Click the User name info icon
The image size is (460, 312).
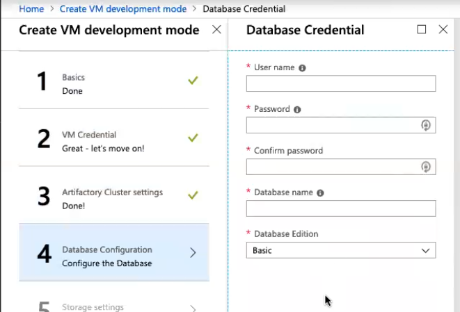pyautogui.click(x=302, y=68)
